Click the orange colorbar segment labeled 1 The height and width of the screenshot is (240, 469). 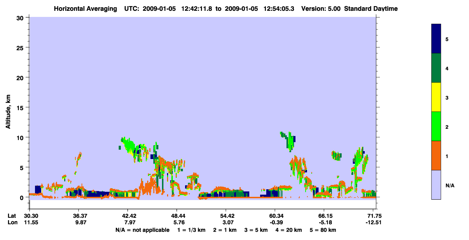436,155
